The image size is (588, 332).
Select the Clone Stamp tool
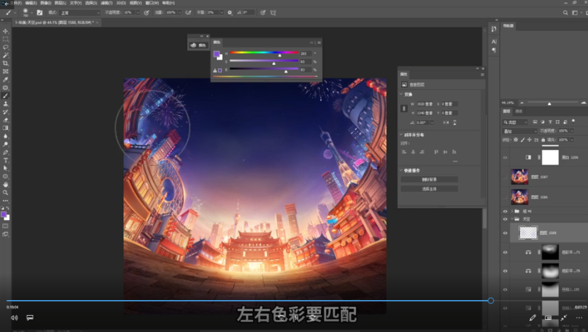click(5, 104)
